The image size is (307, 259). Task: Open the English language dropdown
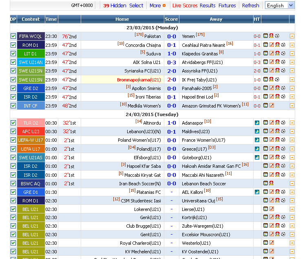click(280, 5)
